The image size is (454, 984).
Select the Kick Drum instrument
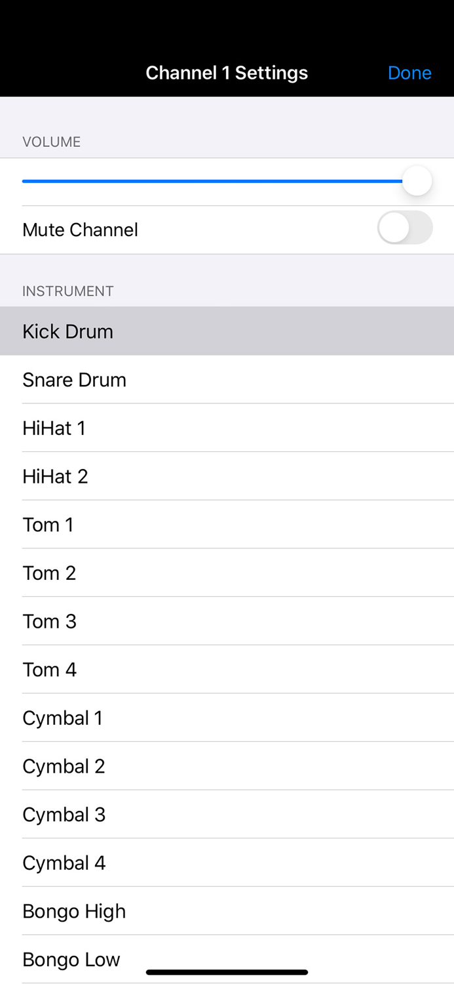pos(68,331)
